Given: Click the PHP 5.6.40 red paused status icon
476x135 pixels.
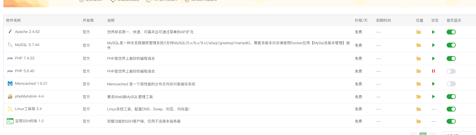Looking at the screenshot, I should click(x=433, y=71).
